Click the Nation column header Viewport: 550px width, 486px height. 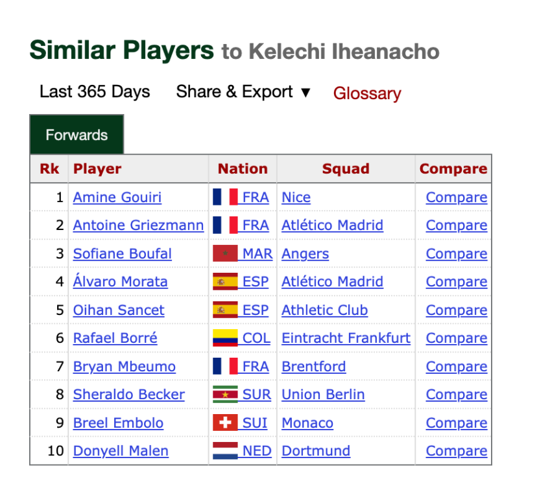243,169
